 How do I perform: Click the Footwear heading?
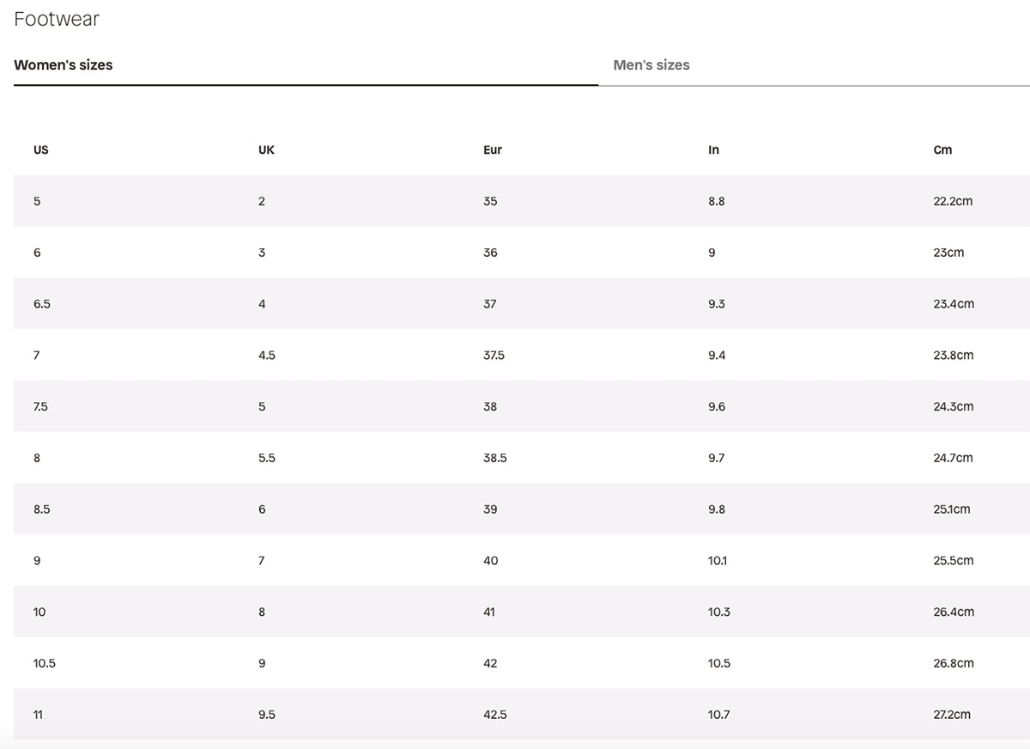pyautogui.click(x=57, y=19)
